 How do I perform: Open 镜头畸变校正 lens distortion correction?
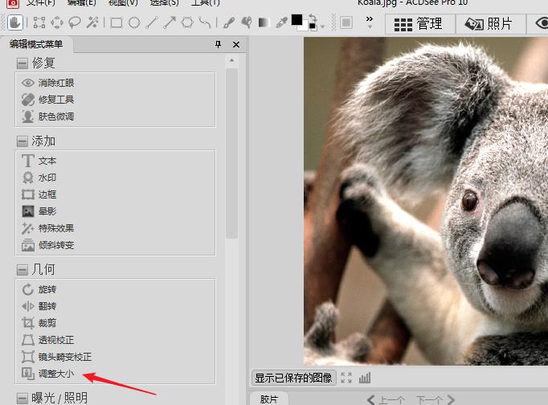56,357
